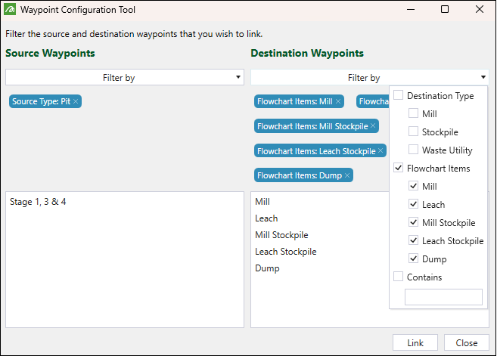Remove the Flowchart Items: Leach Stockpile tag
This screenshot has width=497, height=356.
tap(381, 151)
